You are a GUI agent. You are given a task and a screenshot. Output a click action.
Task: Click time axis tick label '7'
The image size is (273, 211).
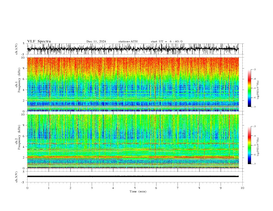pos(178,188)
